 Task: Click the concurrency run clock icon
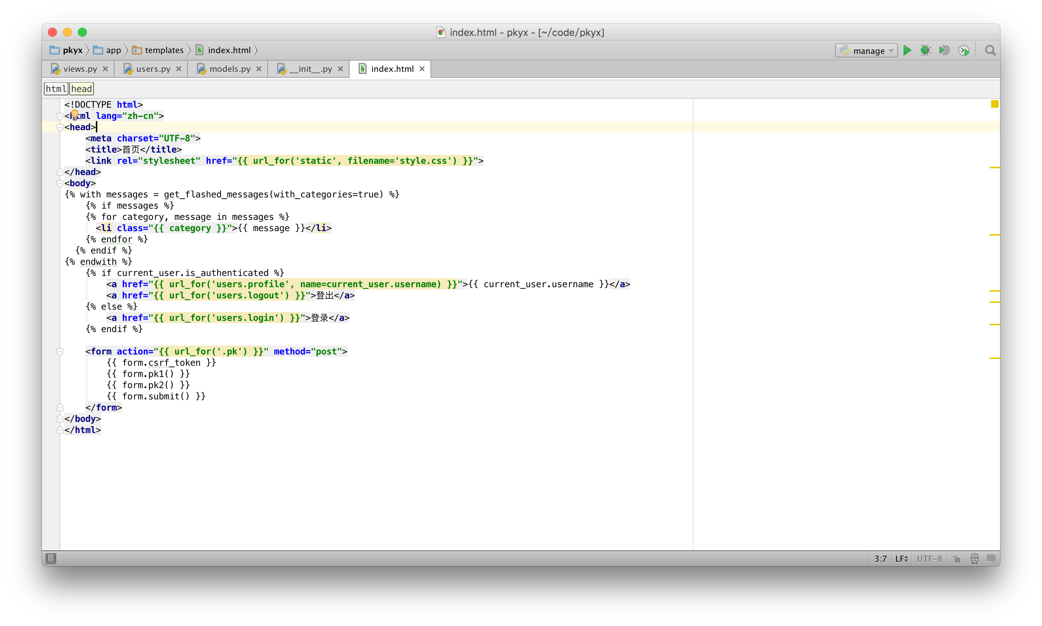coord(963,51)
